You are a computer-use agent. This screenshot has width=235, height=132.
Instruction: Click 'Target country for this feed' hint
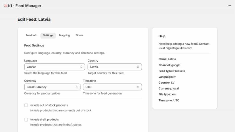click(x=106, y=73)
